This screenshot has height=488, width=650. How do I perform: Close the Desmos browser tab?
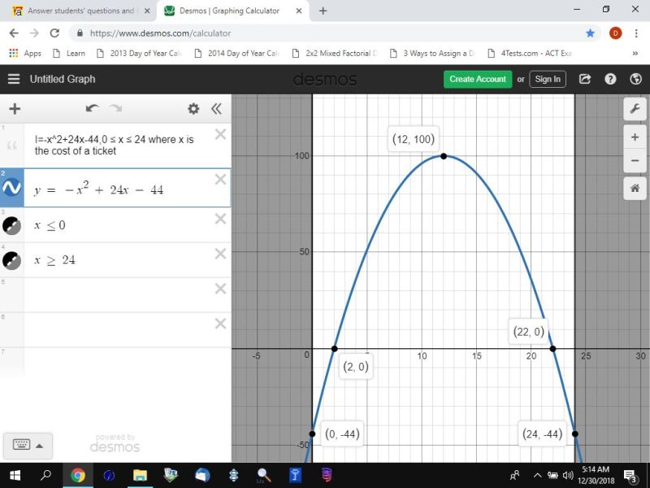click(x=298, y=11)
